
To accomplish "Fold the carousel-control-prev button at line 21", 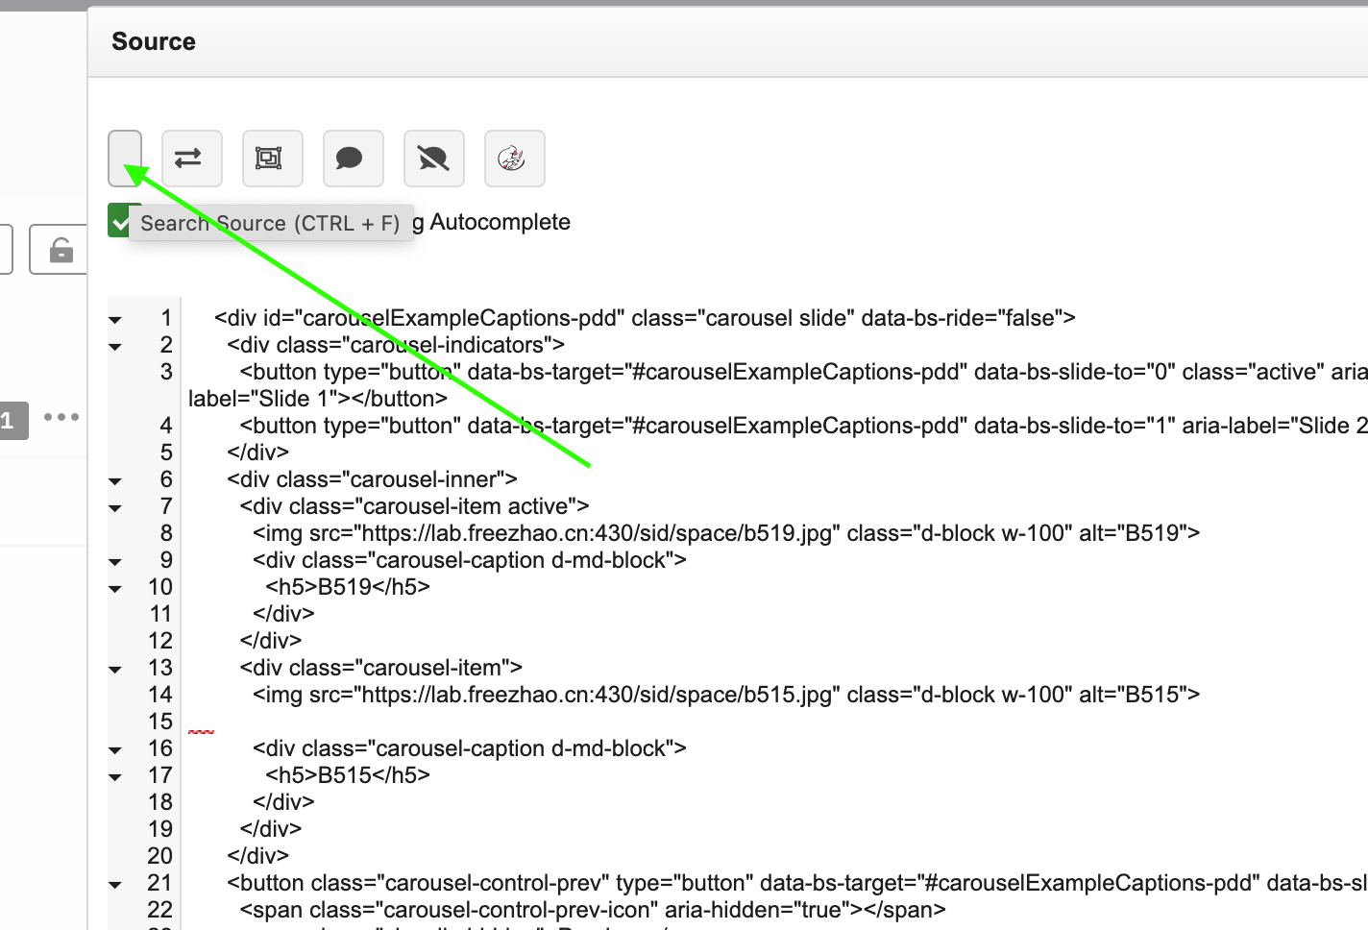I will [115, 884].
